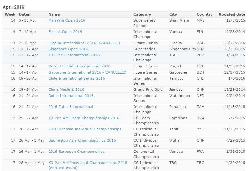248x171 pixels.
Task: Select the Singapore Open 2016 link
Action: (x=68, y=49)
